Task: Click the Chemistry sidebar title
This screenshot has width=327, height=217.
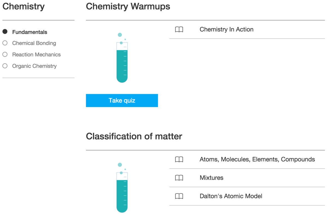Action: [23, 7]
